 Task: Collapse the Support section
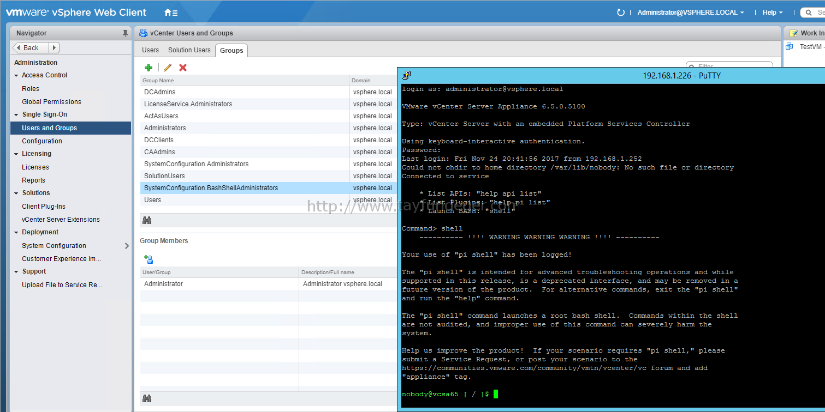click(x=16, y=272)
